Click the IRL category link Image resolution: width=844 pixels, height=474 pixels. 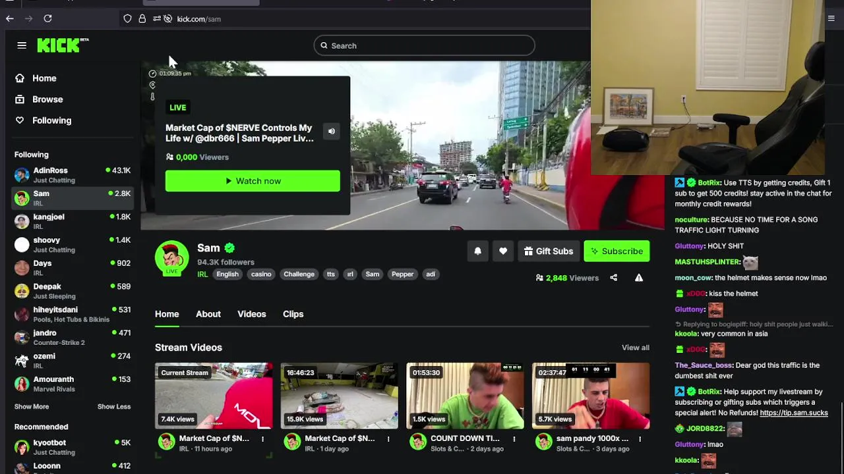pos(202,275)
